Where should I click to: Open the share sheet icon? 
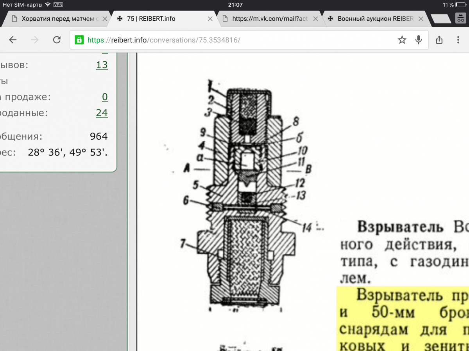coord(439,40)
